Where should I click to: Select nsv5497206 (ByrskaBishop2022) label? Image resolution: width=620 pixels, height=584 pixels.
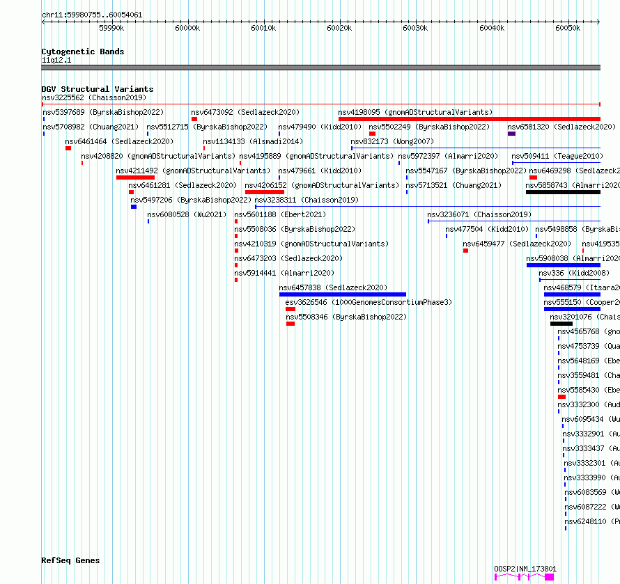pos(191,200)
